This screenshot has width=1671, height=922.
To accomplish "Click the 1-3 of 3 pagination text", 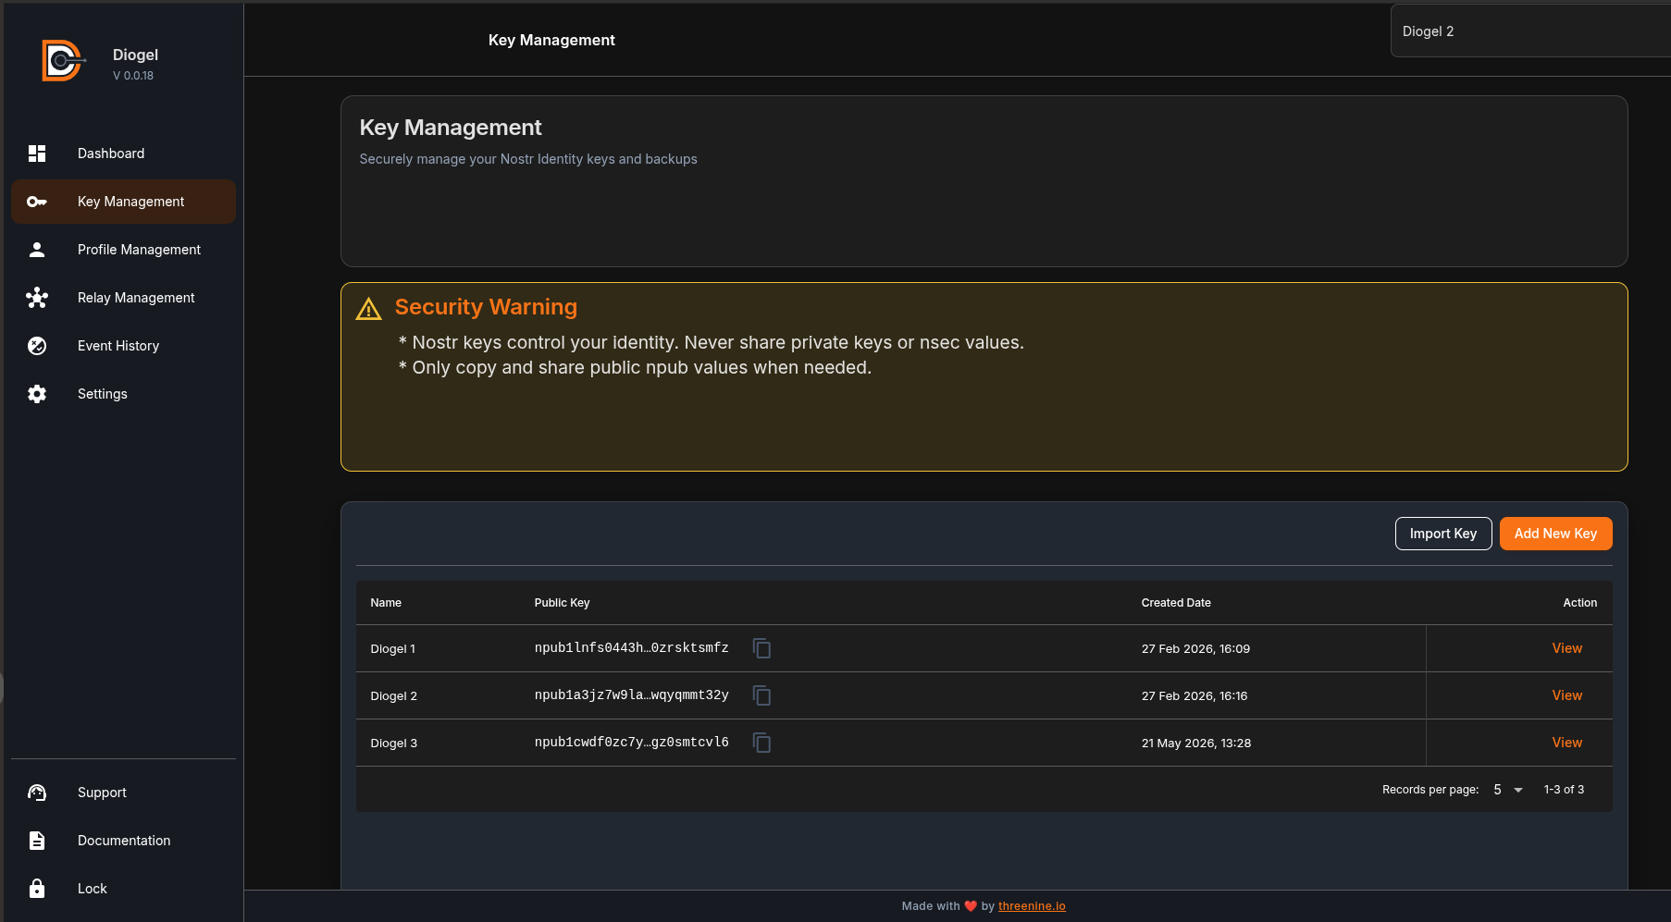I will click(x=1564, y=790).
